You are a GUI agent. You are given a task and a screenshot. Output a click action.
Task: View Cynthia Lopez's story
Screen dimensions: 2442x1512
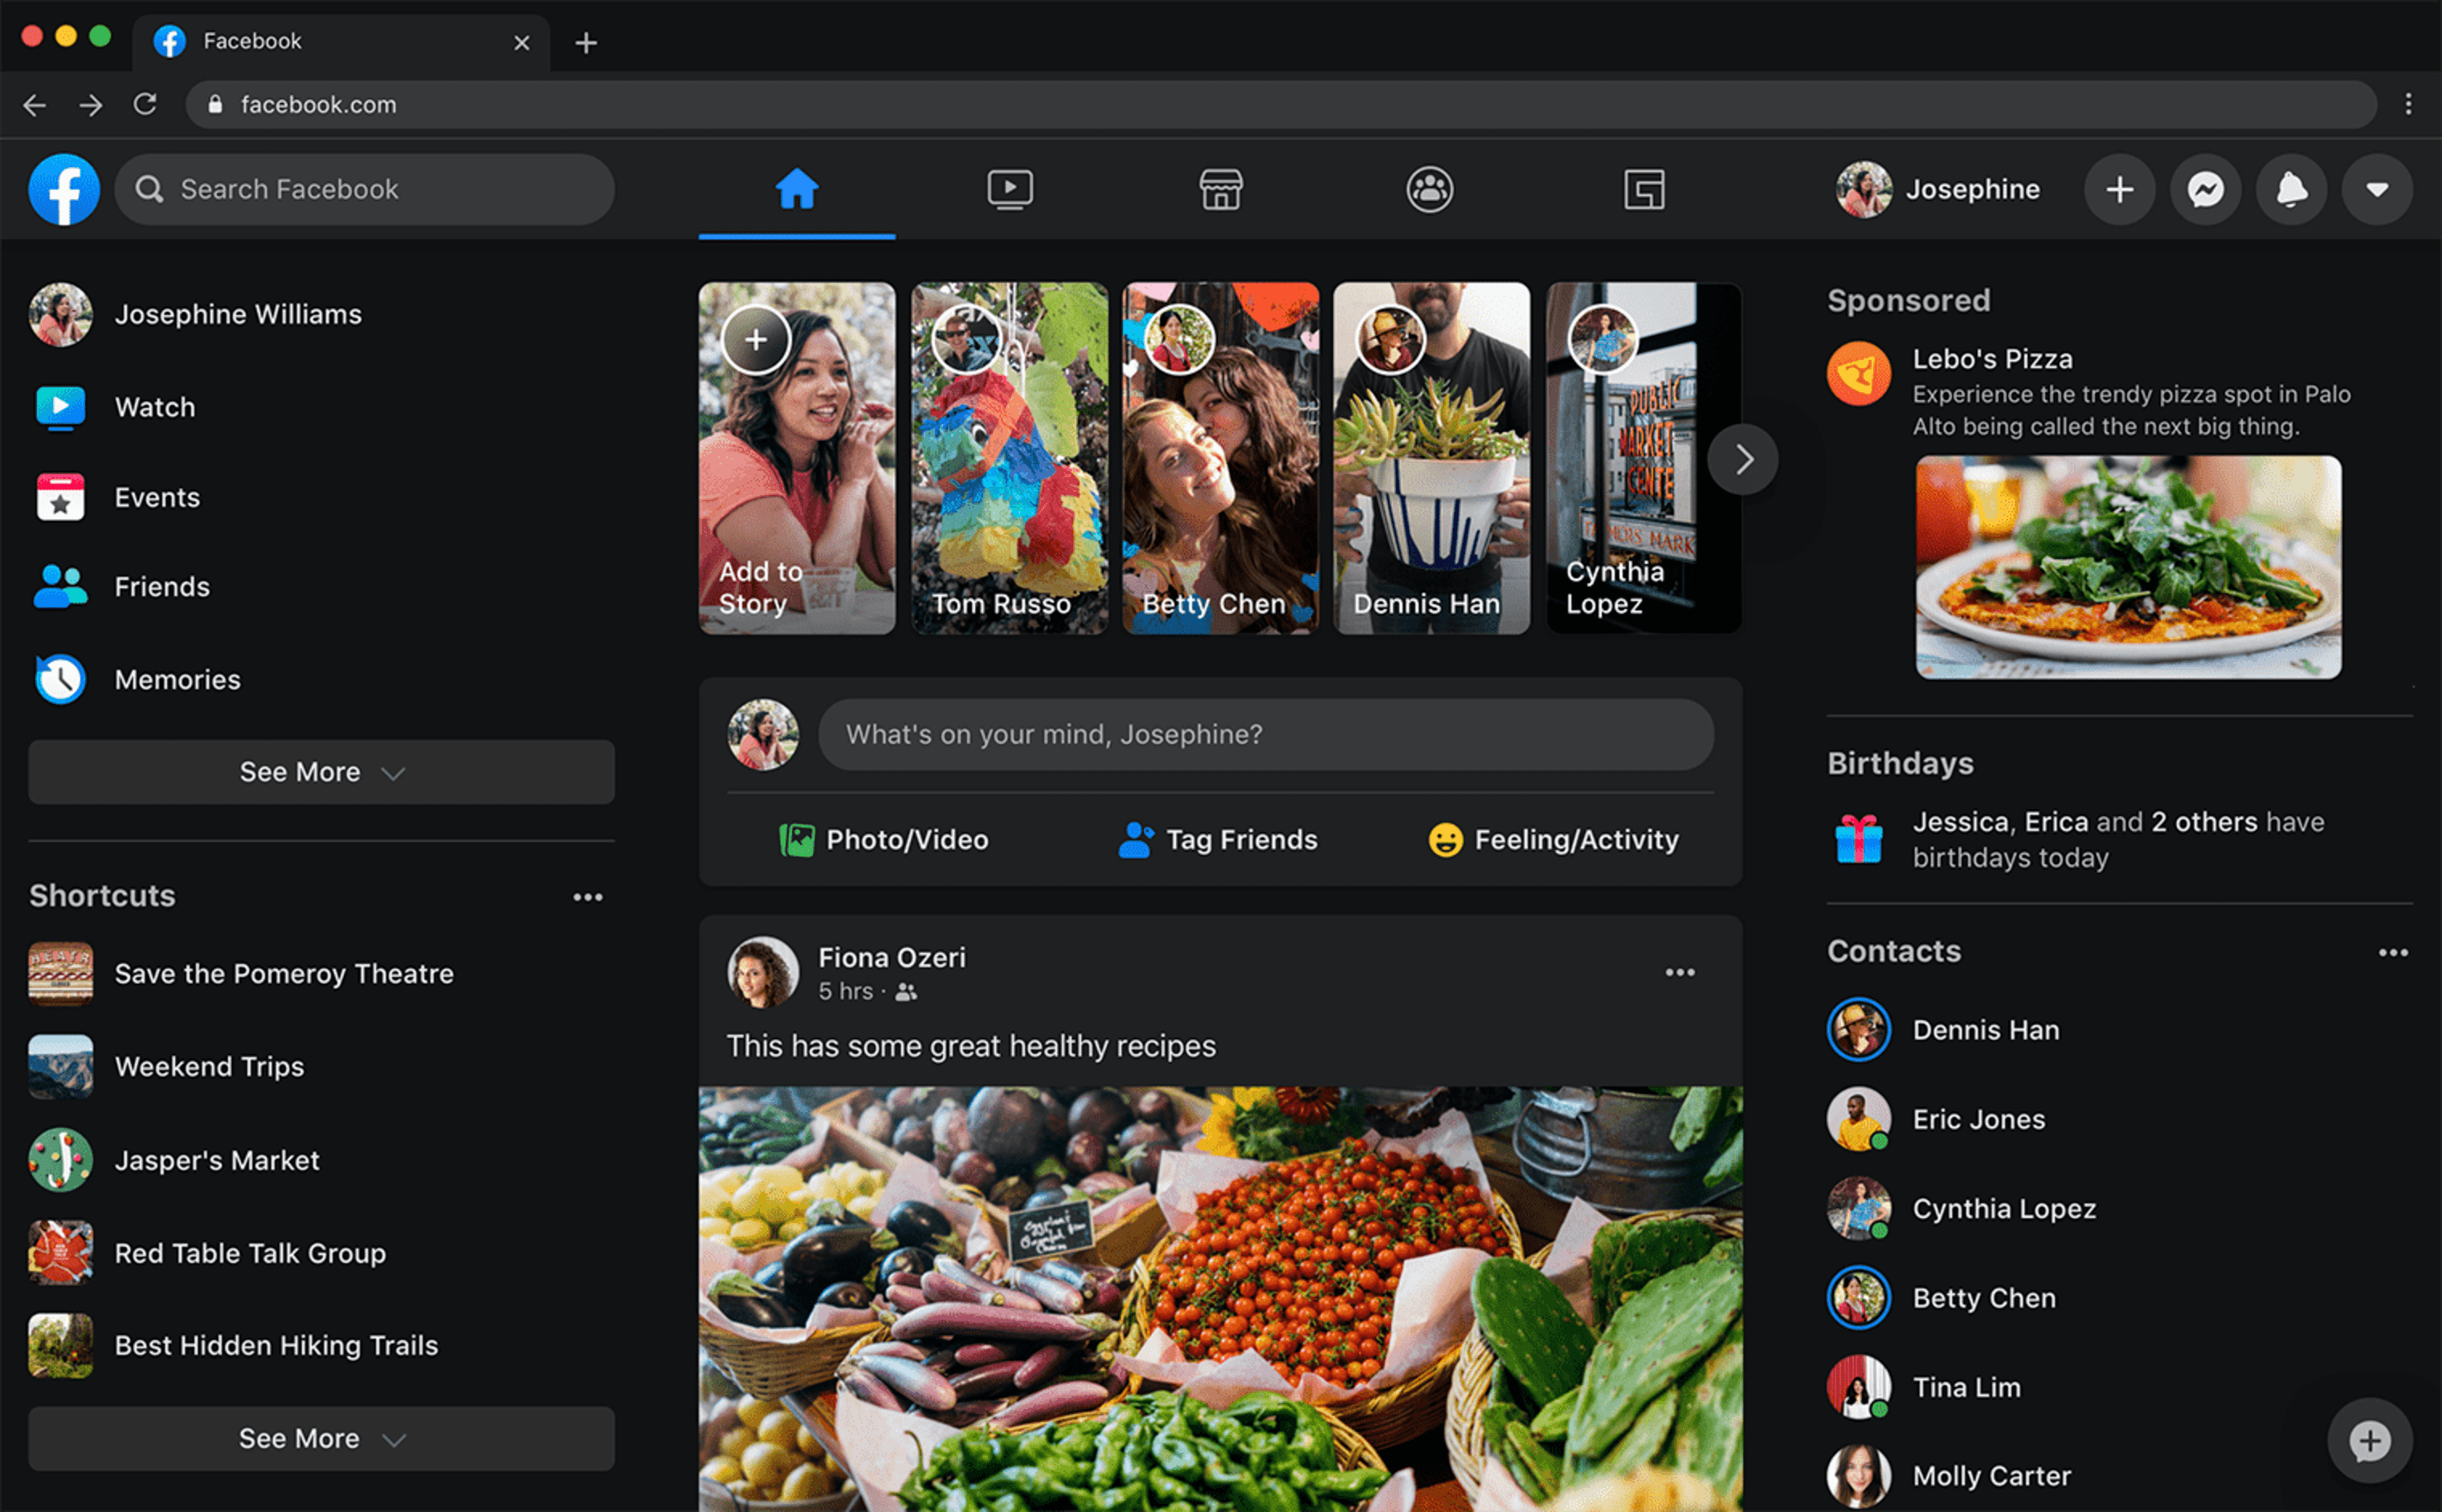point(1644,458)
